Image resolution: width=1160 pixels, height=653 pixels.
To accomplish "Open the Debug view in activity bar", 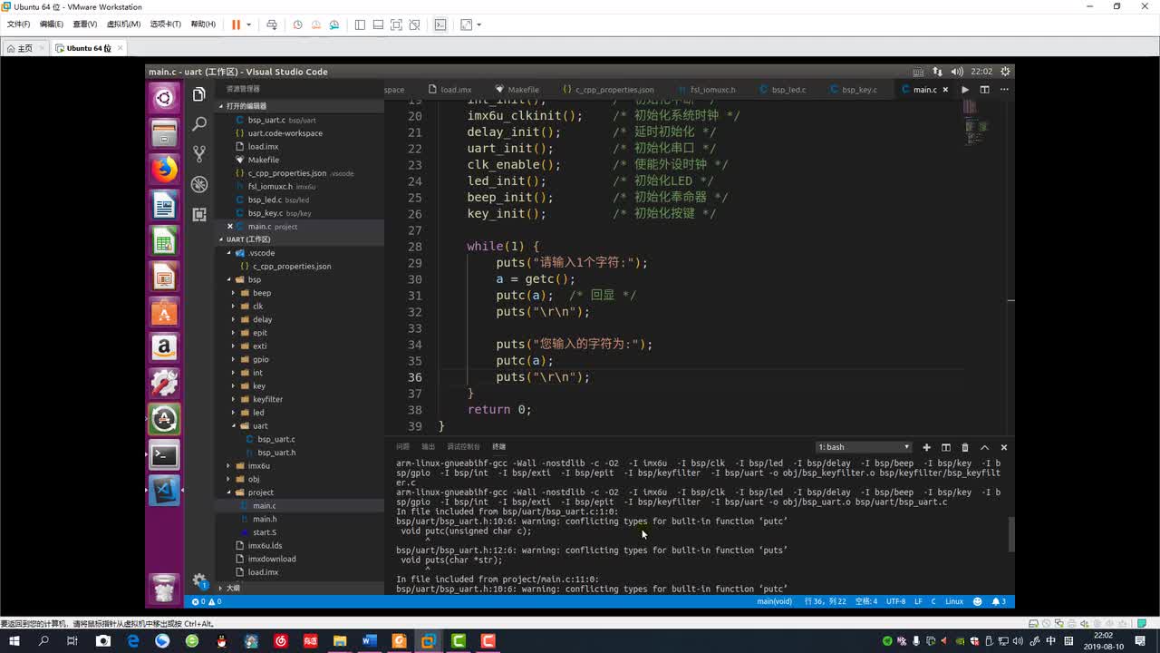I will [199, 184].
